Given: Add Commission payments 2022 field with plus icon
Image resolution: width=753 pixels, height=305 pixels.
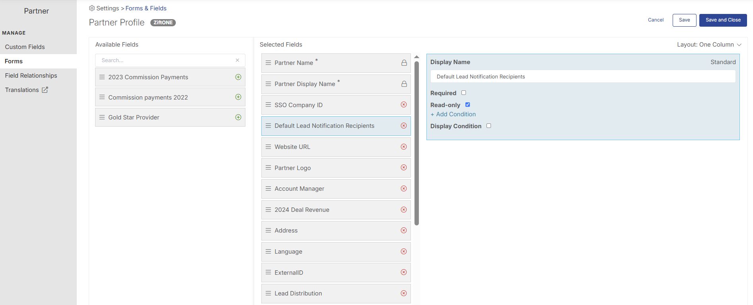Looking at the screenshot, I should coord(238,97).
